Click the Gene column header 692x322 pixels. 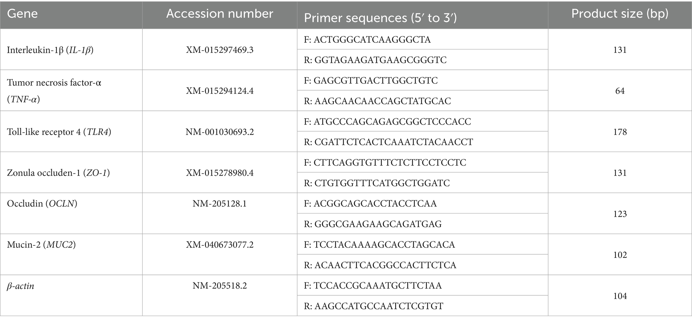click(x=22, y=14)
